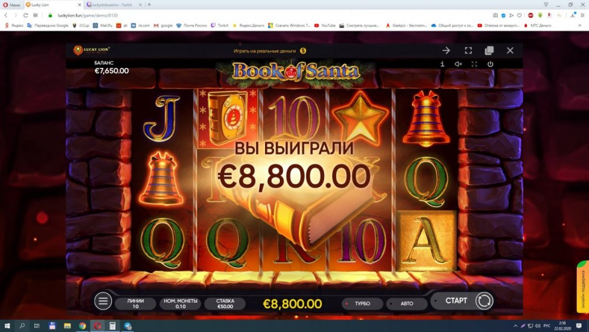Toggle Авто autoplay mode
Screen dimensions: 589x332
(x=406, y=304)
